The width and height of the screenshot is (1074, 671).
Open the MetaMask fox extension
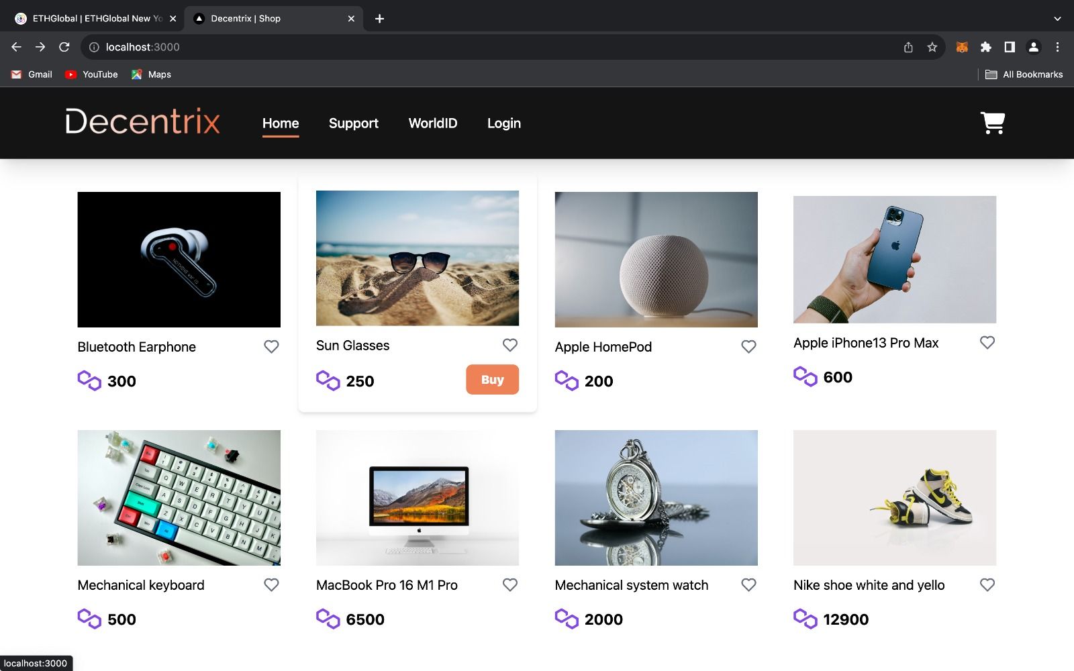point(962,47)
